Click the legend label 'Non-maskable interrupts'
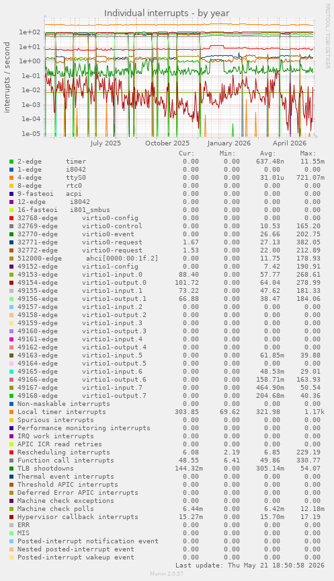Image resolution: width=334 pixels, height=581 pixels. [x=64, y=404]
